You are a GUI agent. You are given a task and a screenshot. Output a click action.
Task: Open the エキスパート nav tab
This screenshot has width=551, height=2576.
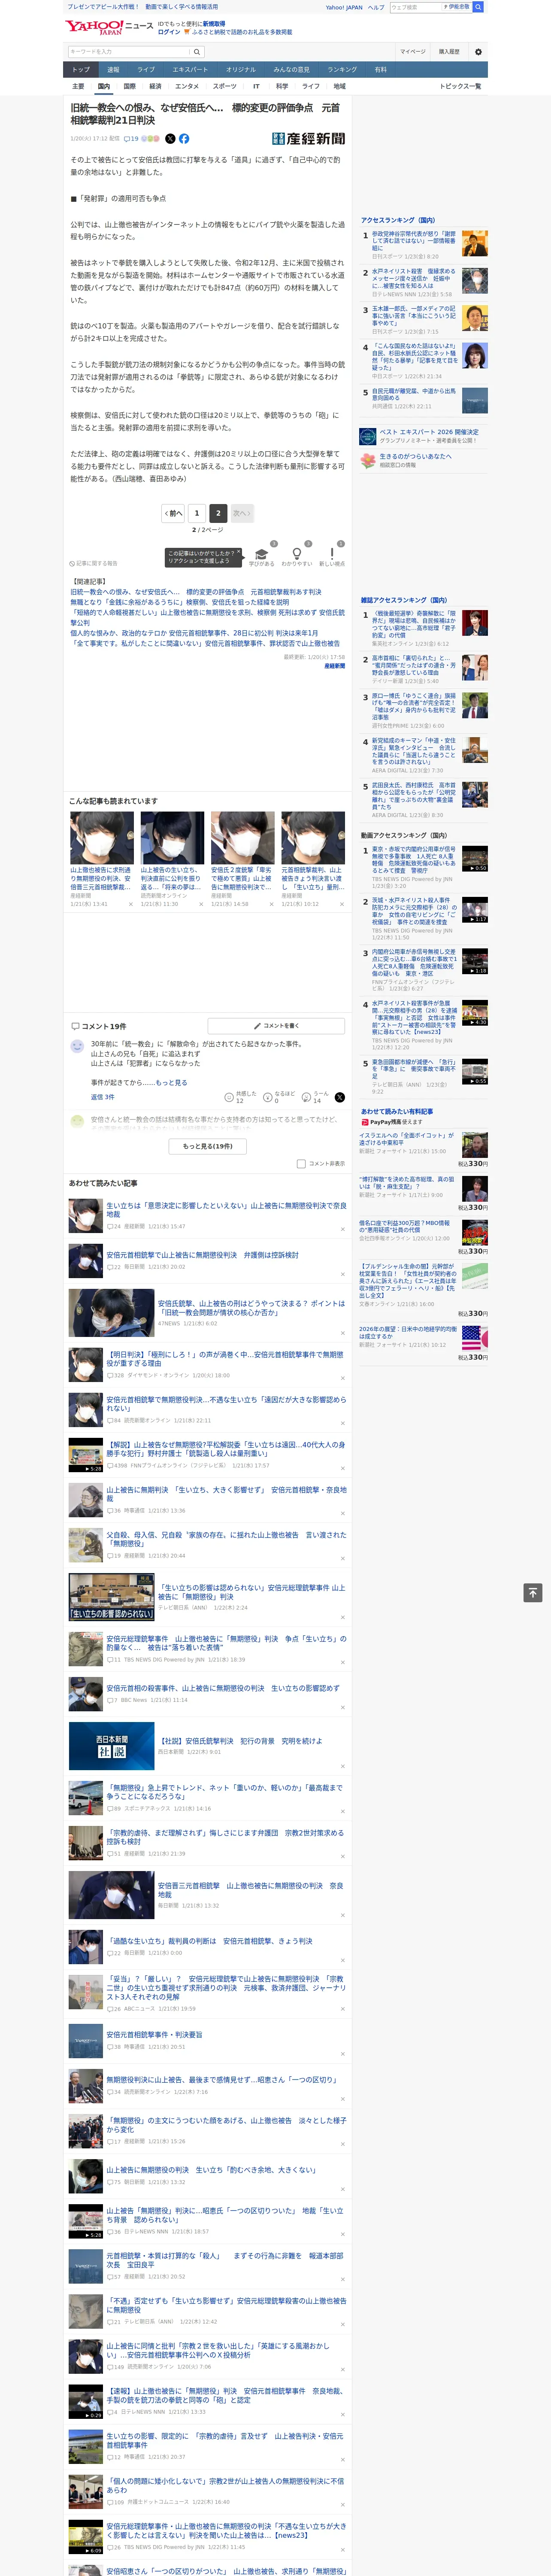[190, 70]
